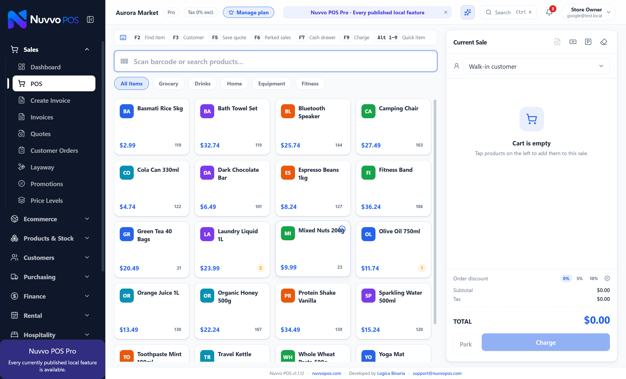The image size is (626, 379).
Task: Add Protein Shake Vanilla to the sale
Action: coord(313,311)
